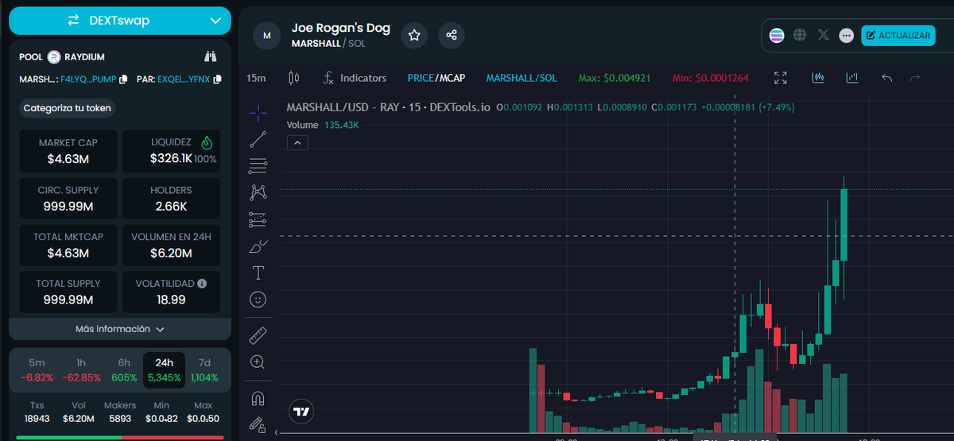Copy the PAR pair address
The height and width of the screenshot is (441, 954).
tap(217, 79)
